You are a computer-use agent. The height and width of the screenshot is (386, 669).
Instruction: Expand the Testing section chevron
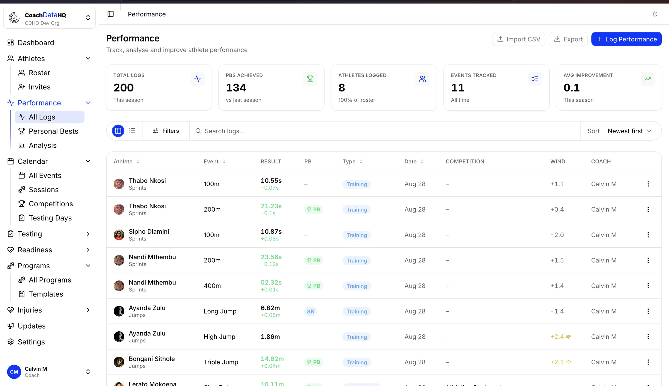point(88,234)
